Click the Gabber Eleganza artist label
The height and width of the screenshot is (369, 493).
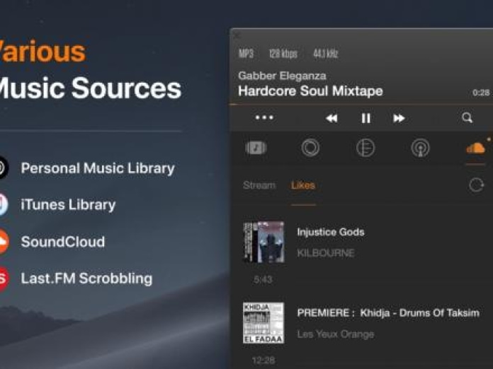tap(282, 76)
